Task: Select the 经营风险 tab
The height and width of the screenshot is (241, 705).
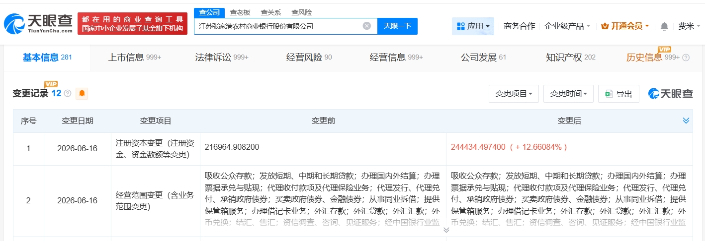Action: tap(309, 58)
